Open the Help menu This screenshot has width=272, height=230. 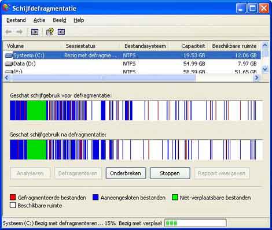pyautogui.click(x=79, y=20)
